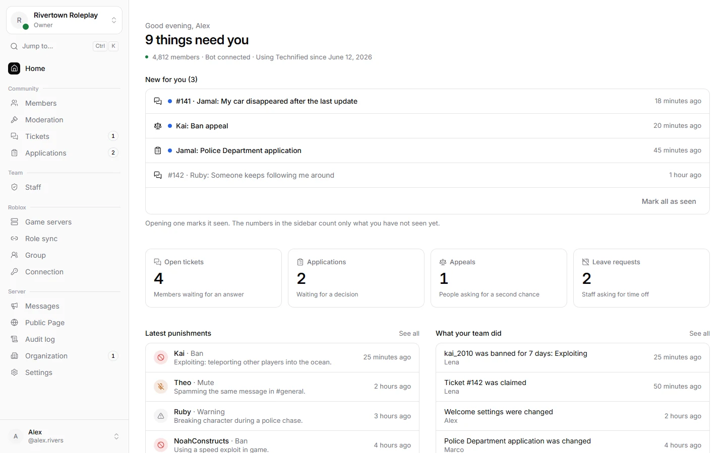Click the warning triangle icon beside Ruby
The image size is (726, 453).
click(161, 416)
